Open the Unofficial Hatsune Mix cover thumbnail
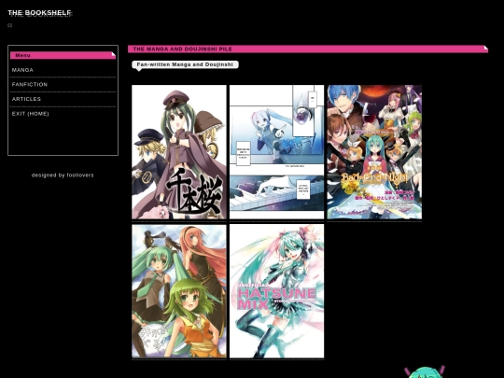This screenshot has width=504, height=378. (x=277, y=291)
